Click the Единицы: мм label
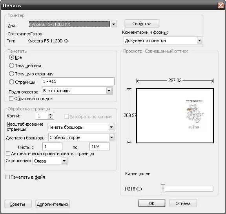Screen dimensions: 226x214 [x=138, y=174]
